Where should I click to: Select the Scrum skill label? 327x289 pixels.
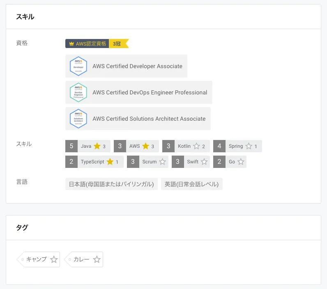(149, 162)
